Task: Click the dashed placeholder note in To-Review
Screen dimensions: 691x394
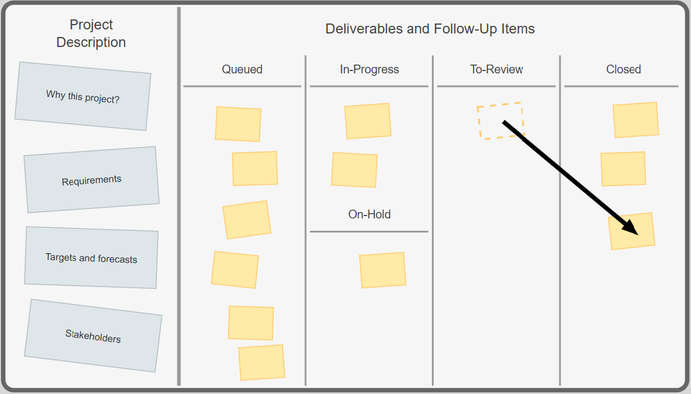Action: coord(501,121)
